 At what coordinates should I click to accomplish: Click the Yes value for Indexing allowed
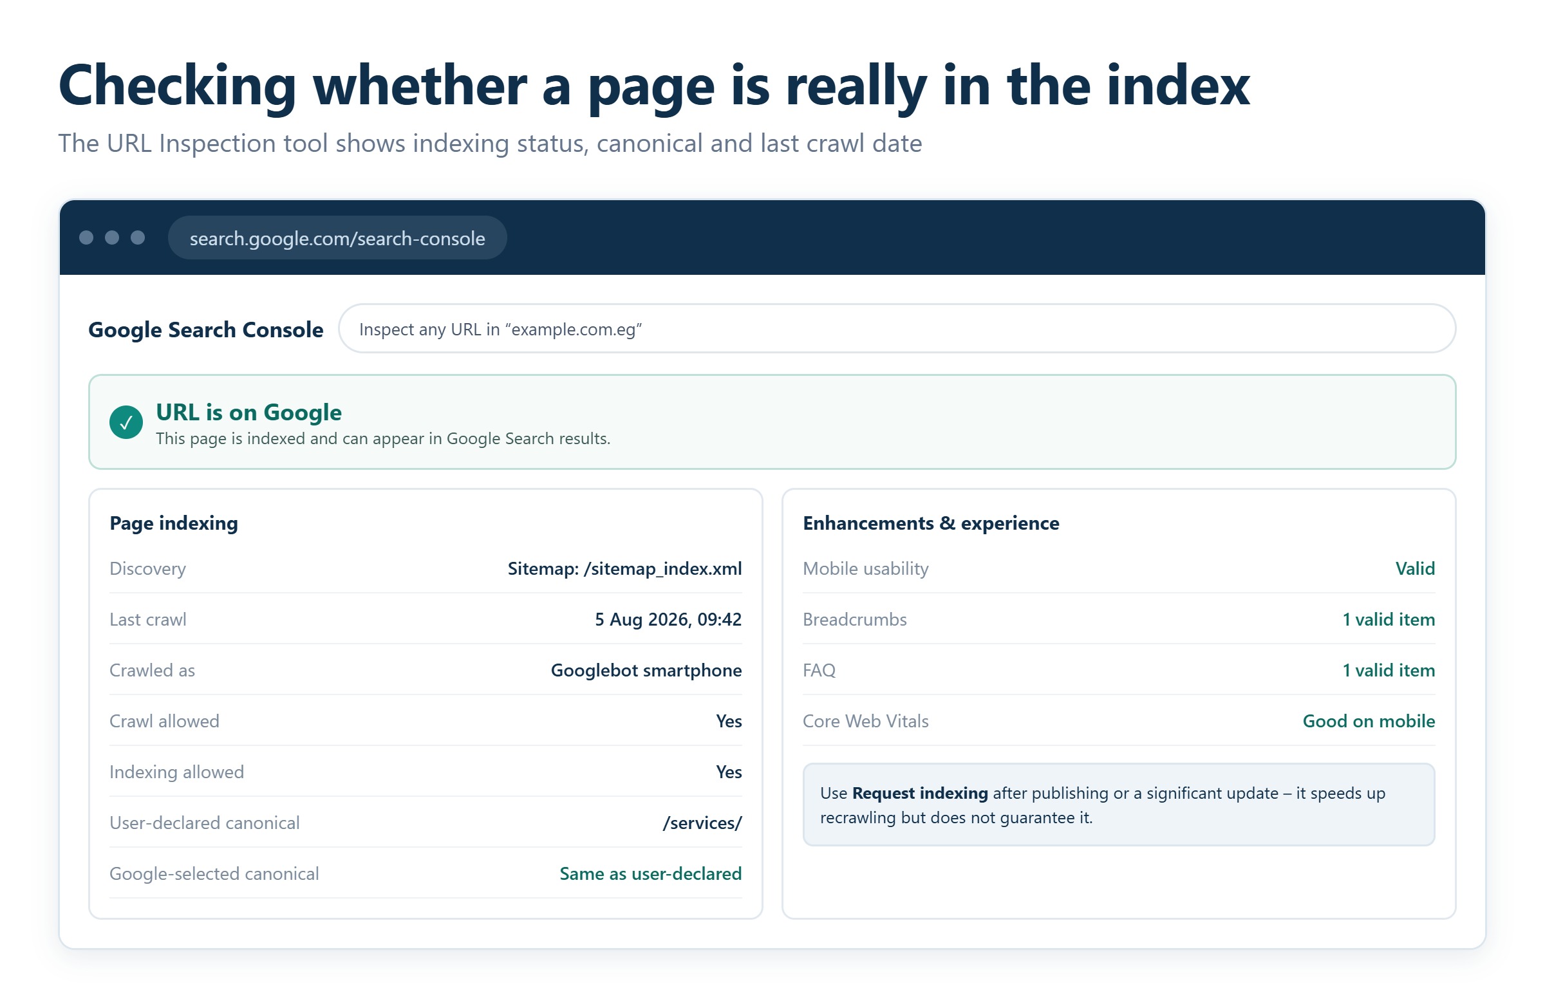(729, 772)
